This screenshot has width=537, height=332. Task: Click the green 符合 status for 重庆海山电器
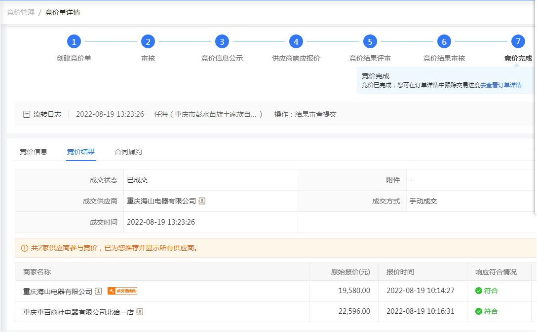487,291
